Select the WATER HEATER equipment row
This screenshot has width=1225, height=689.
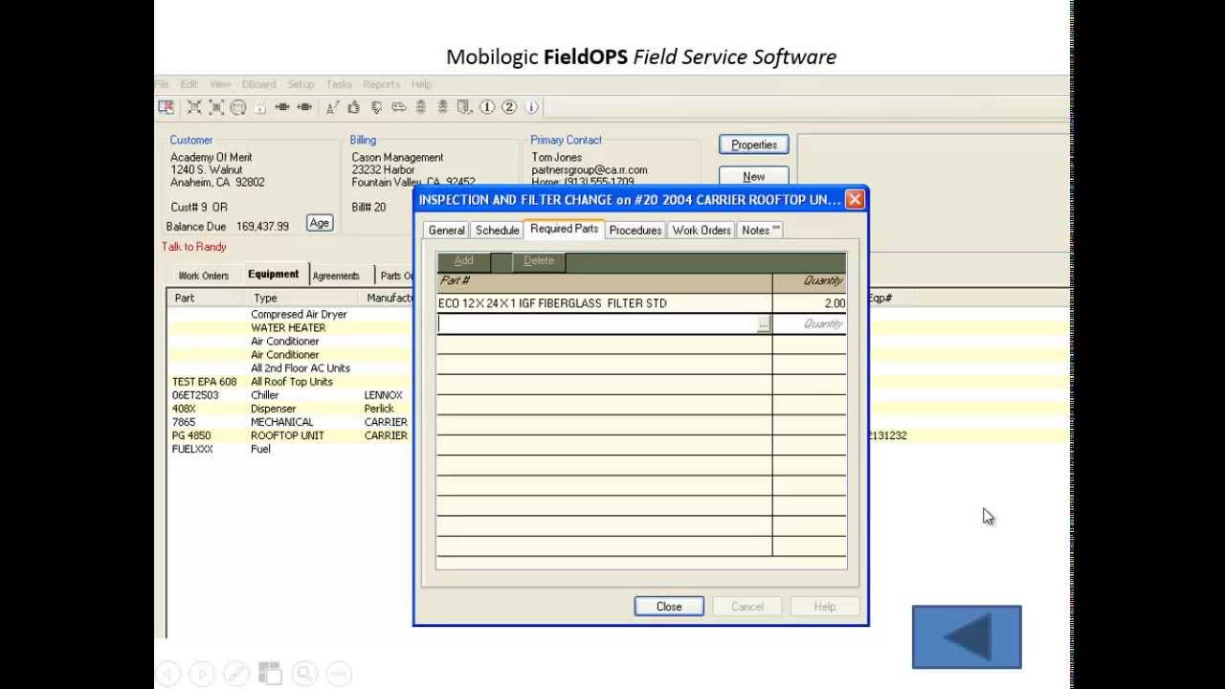point(291,327)
